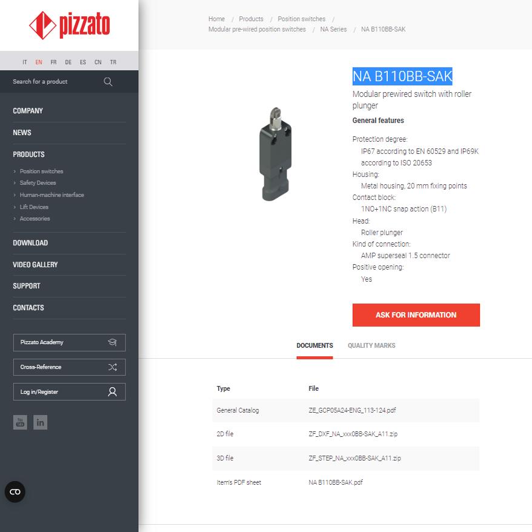Click Log in/Register button
The image size is (532, 532).
70,392
